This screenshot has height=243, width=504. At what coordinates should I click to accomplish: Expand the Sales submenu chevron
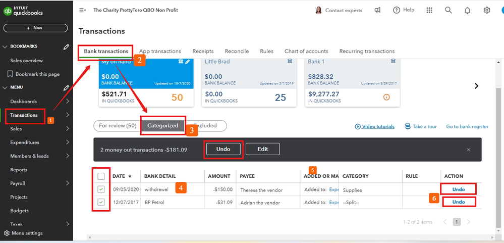68,129
